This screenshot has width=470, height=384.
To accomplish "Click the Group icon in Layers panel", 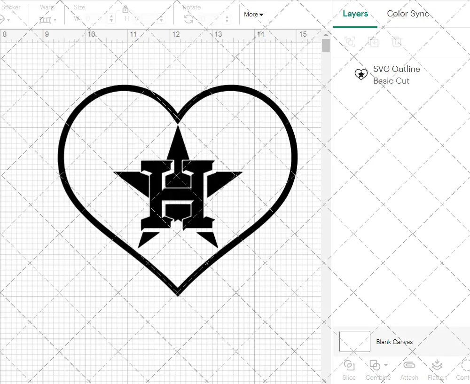I will 349,42.
